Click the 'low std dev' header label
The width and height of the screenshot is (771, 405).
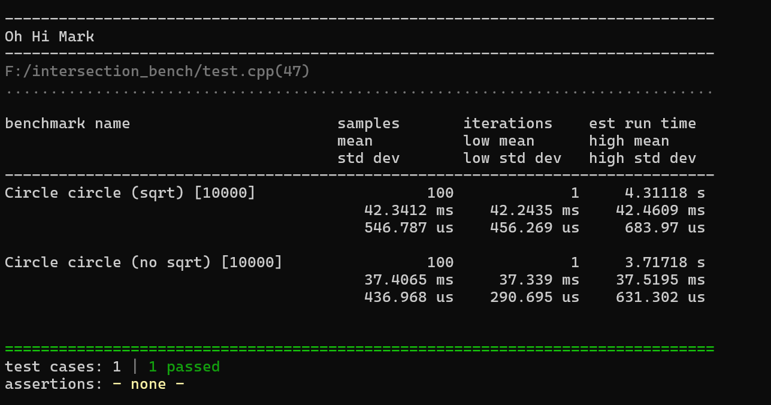coord(512,158)
